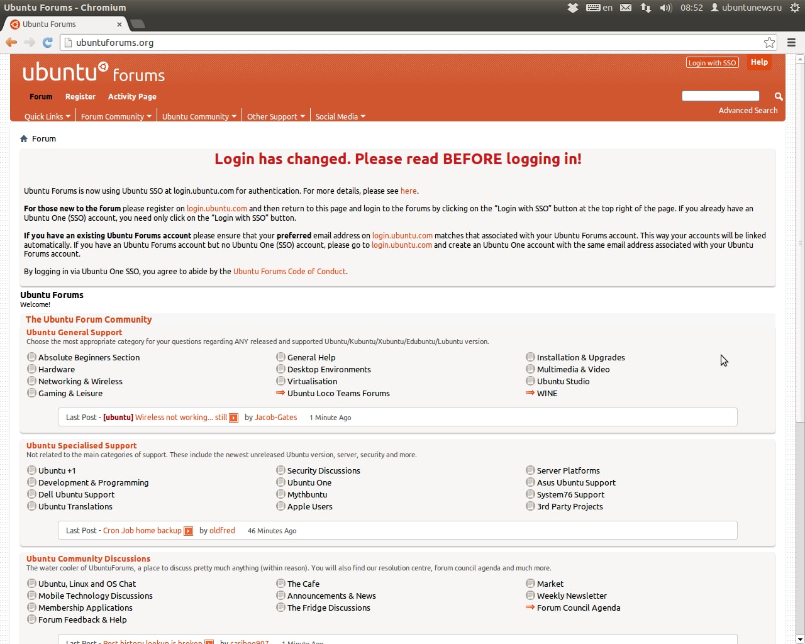This screenshot has height=644, width=805.
Task: Click the forum icon beside The Cafe
Action: click(280, 583)
